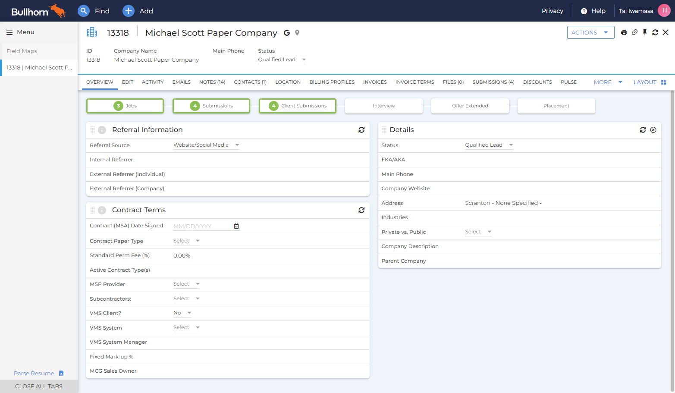This screenshot has height=393, width=675.
Task: Copy the record link icon
Action: coord(634,32)
